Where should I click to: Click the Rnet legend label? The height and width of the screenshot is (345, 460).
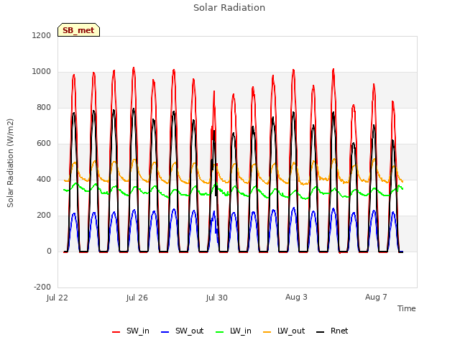point(339,331)
